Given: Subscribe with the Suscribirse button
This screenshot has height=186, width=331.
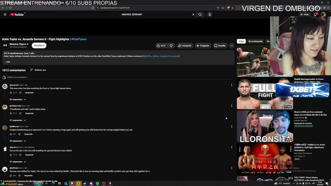Looking at the screenshot, I should (x=39, y=45).
